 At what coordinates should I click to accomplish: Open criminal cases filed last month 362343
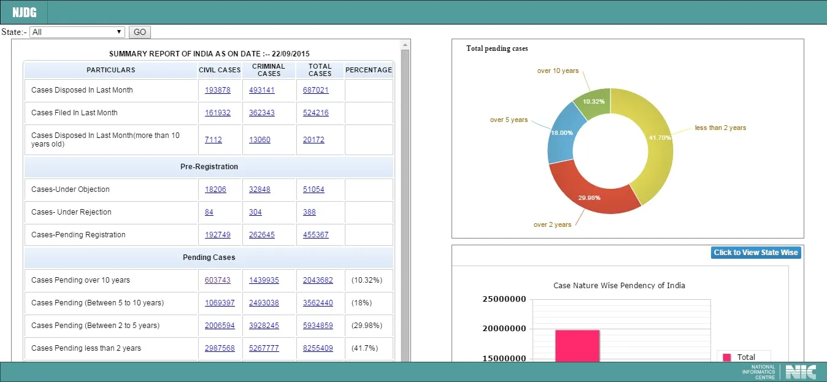(x=262, y=113)
